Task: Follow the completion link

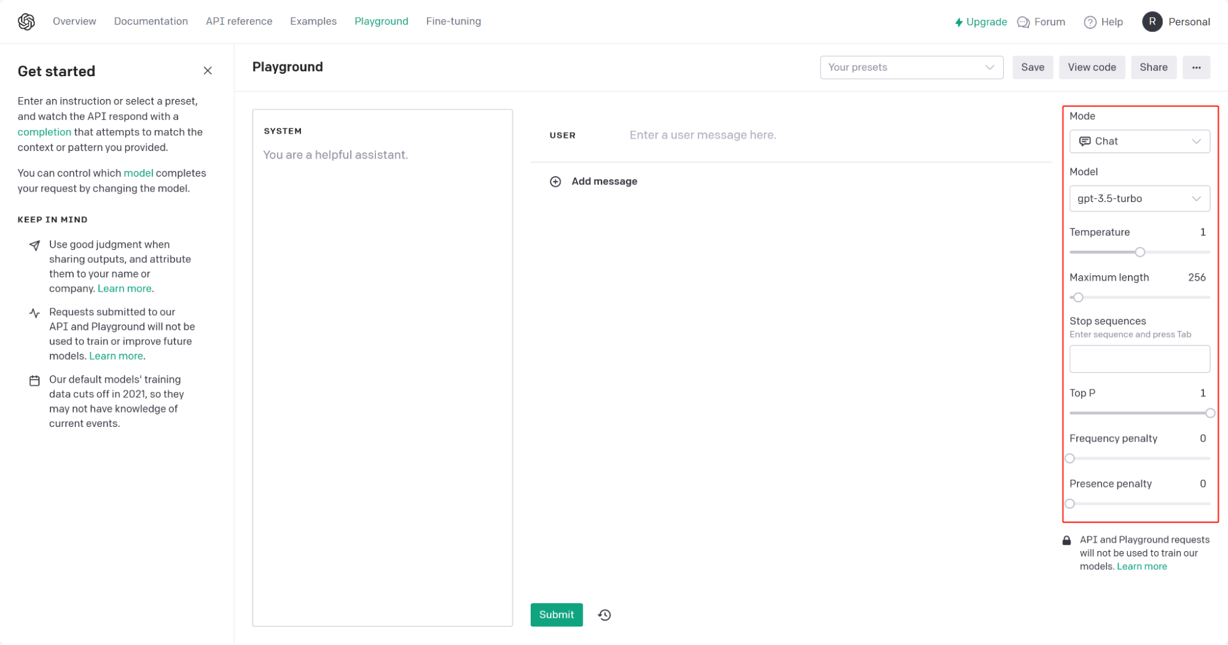Action: point(44,132)
